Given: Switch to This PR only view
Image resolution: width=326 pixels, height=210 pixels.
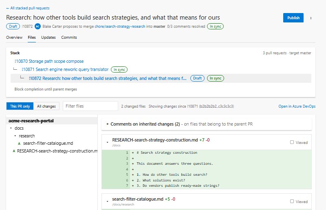Looking at the screenshot, I should (x=20, y=106).
